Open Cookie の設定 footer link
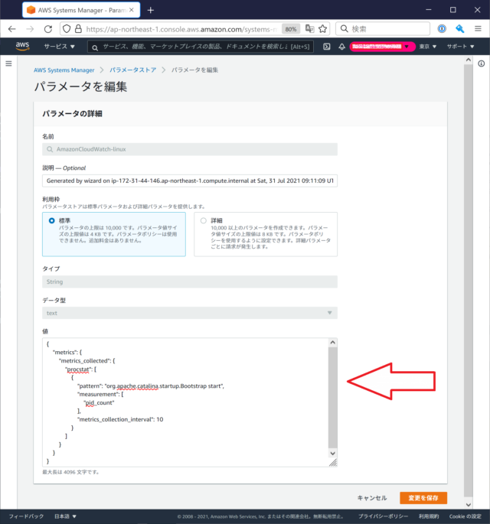 click(x=465, y=516)
